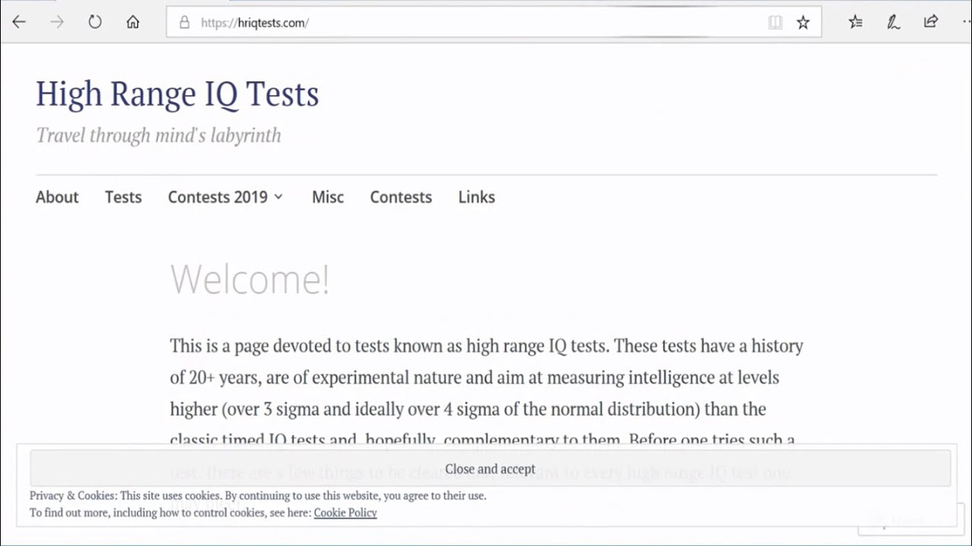
Task: Refresh the current page
Action: [95, 22]
